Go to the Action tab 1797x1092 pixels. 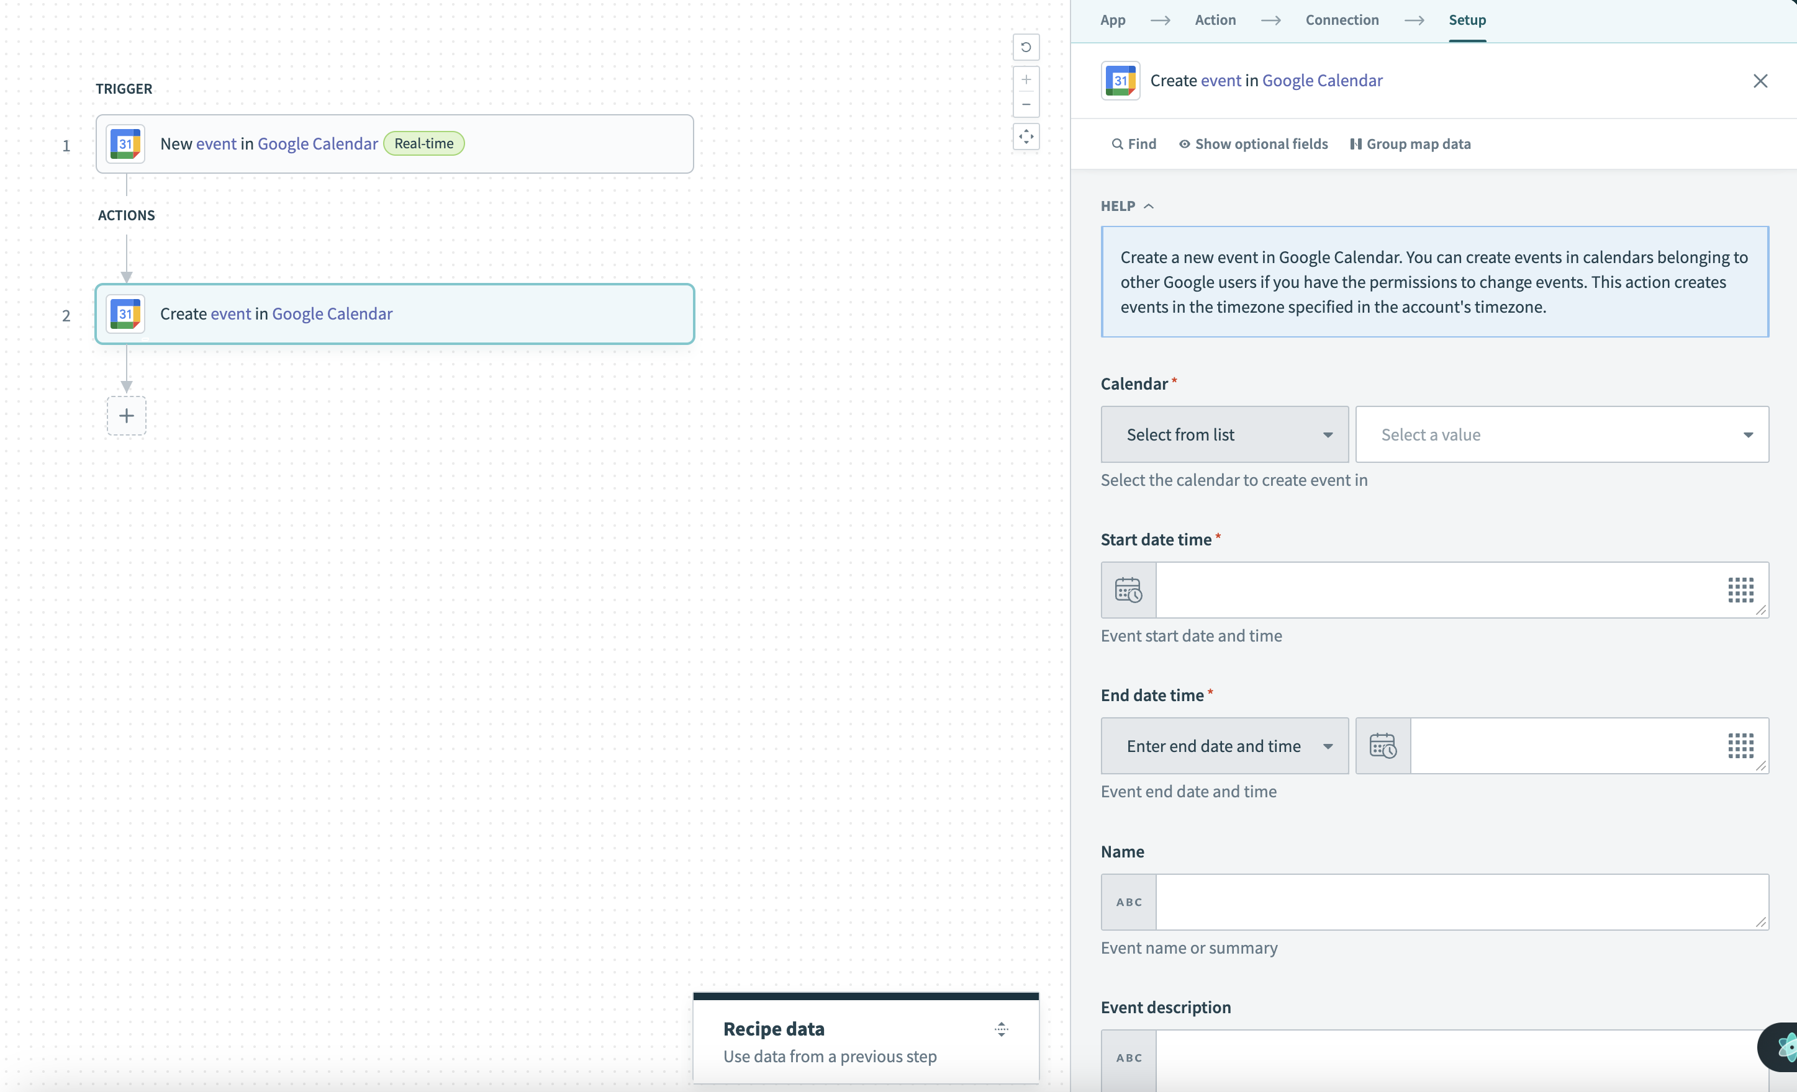(1215, 20)
